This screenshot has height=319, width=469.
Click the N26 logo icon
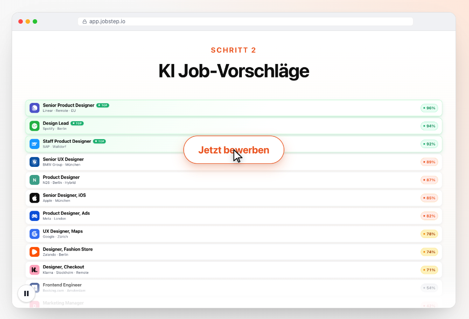34,180
